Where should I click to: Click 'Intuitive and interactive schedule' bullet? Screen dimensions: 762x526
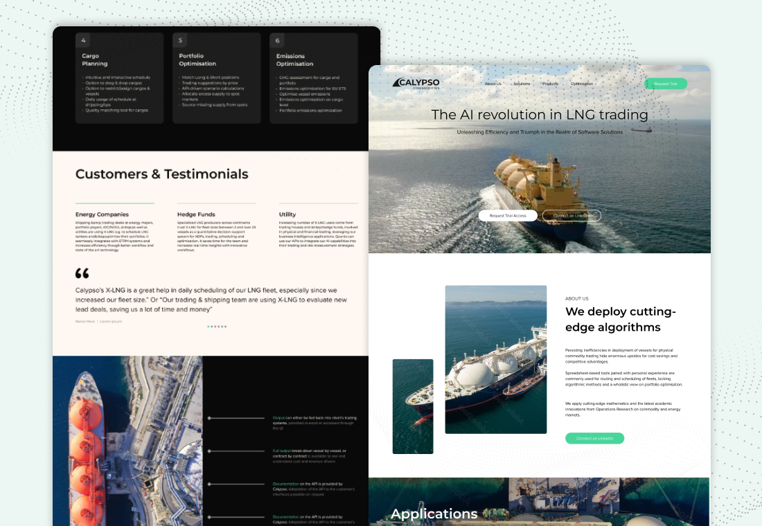(x=118, y=78)
